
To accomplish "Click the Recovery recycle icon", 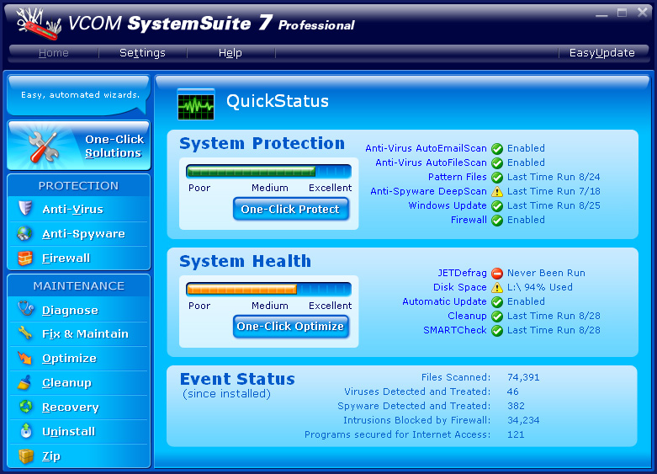I will pos(26,406).
